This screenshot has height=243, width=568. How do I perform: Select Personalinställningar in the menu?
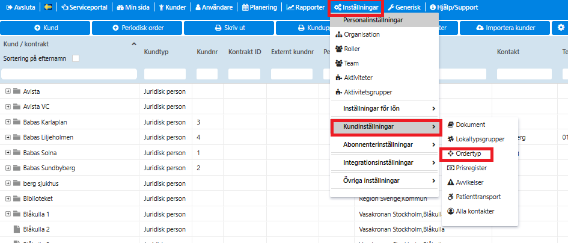(x=384, y=20)
